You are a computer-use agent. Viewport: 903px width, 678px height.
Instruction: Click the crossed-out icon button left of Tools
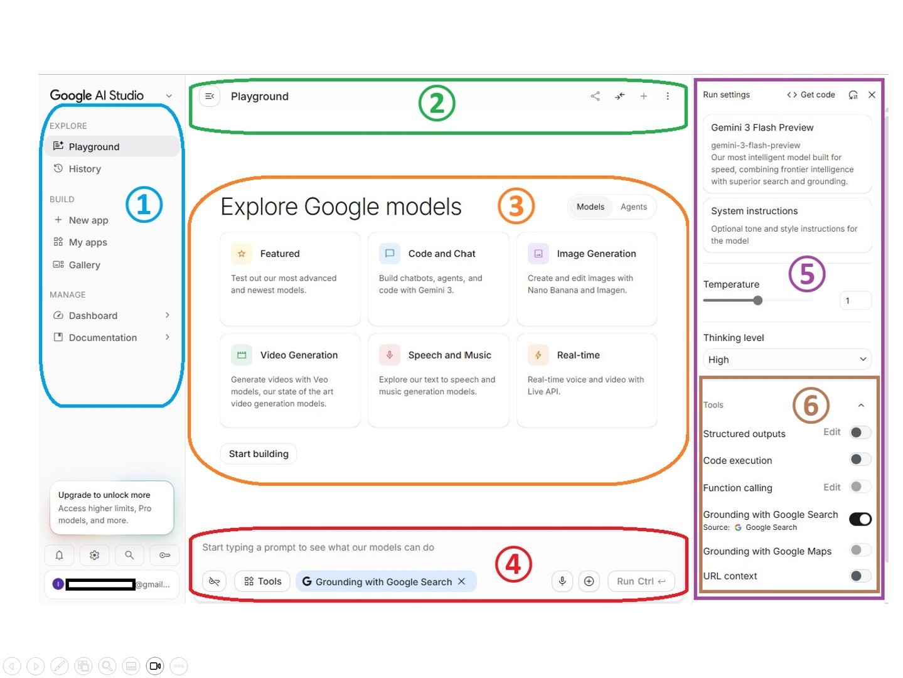(x=214, y=581)
